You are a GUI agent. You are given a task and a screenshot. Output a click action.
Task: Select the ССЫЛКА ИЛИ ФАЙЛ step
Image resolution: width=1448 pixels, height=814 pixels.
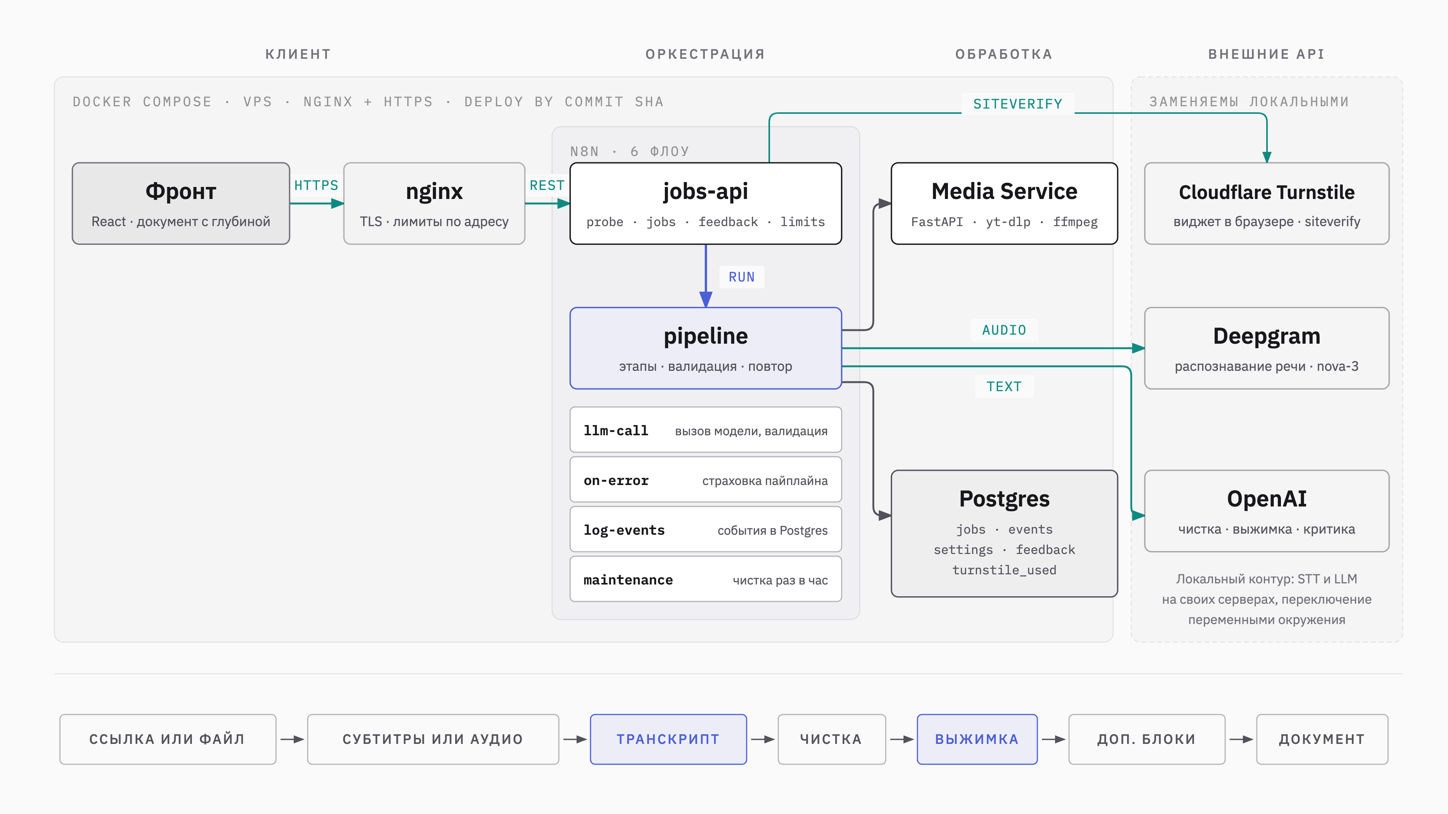point(167,739)
